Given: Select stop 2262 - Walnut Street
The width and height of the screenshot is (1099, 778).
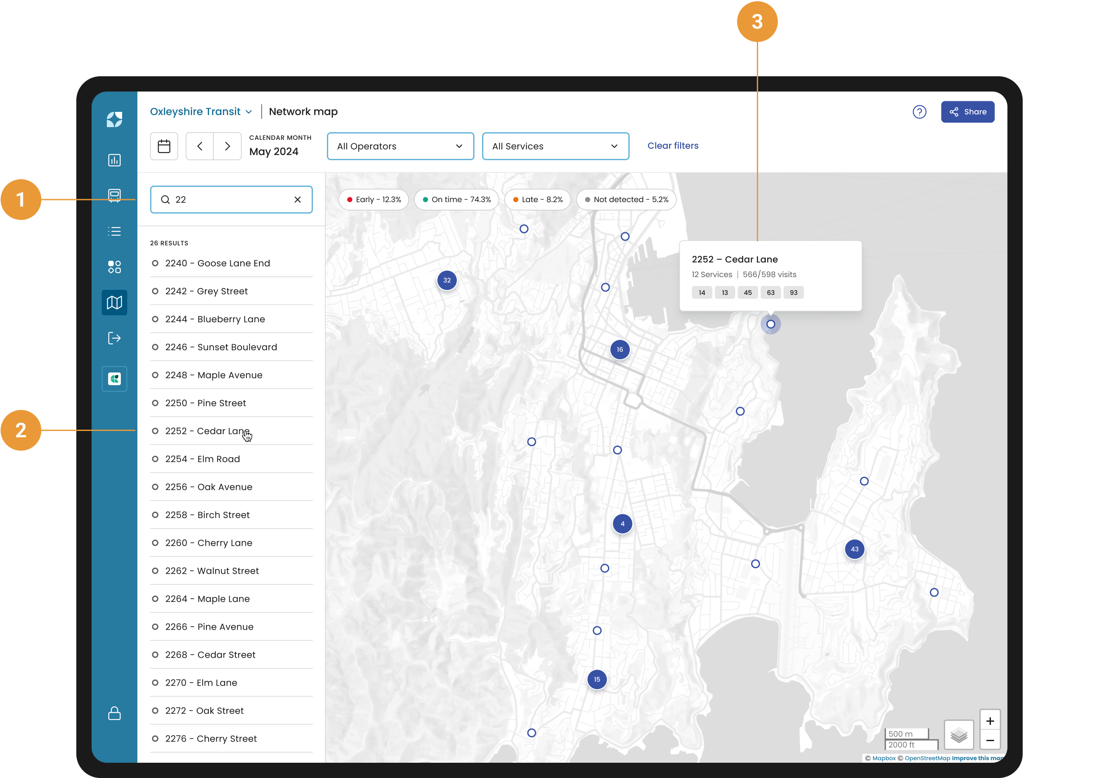Looking at the screenshot, I should [x=231, y=570].
